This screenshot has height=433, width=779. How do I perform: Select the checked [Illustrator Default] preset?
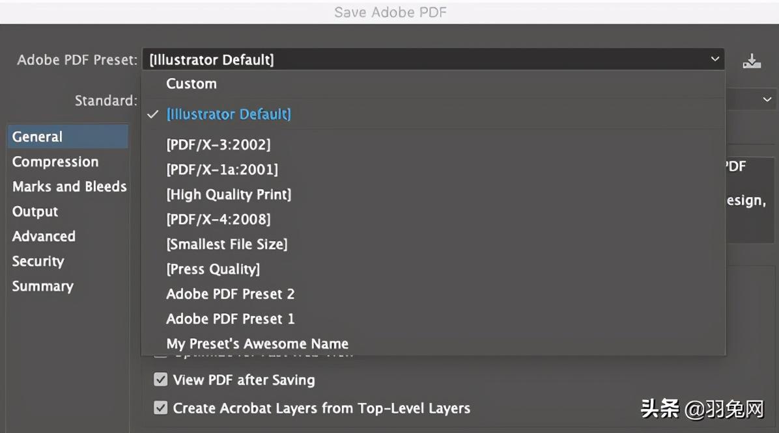click(229, 114)
